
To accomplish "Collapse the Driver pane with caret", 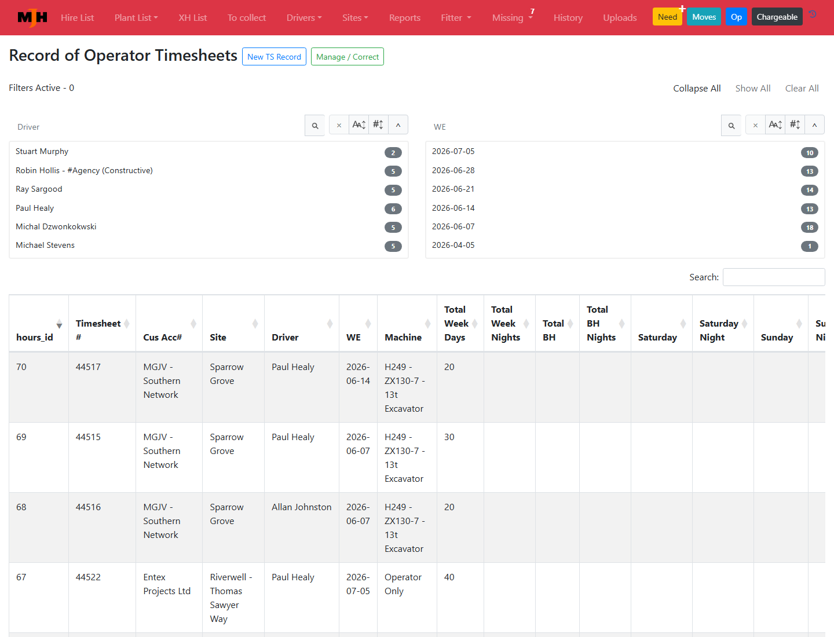I will pyautogui.click(x=398, y=125).
